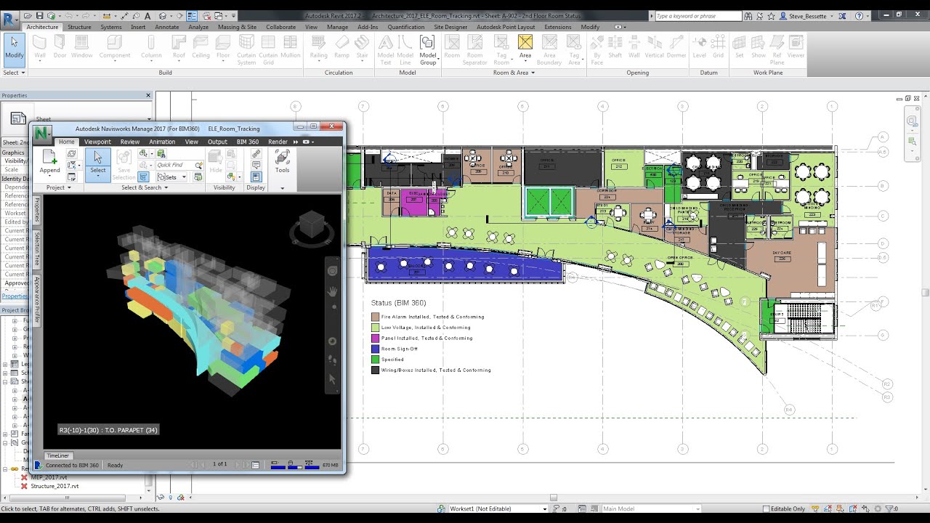The width and height of the screenshot is (930, 523).
Task: Expand the Select & Search panel dropdown
Action: pyautogui.click(x=145, y=187)
